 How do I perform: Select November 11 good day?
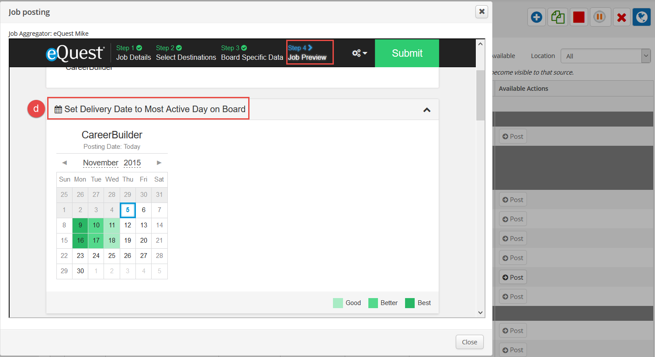112,225
